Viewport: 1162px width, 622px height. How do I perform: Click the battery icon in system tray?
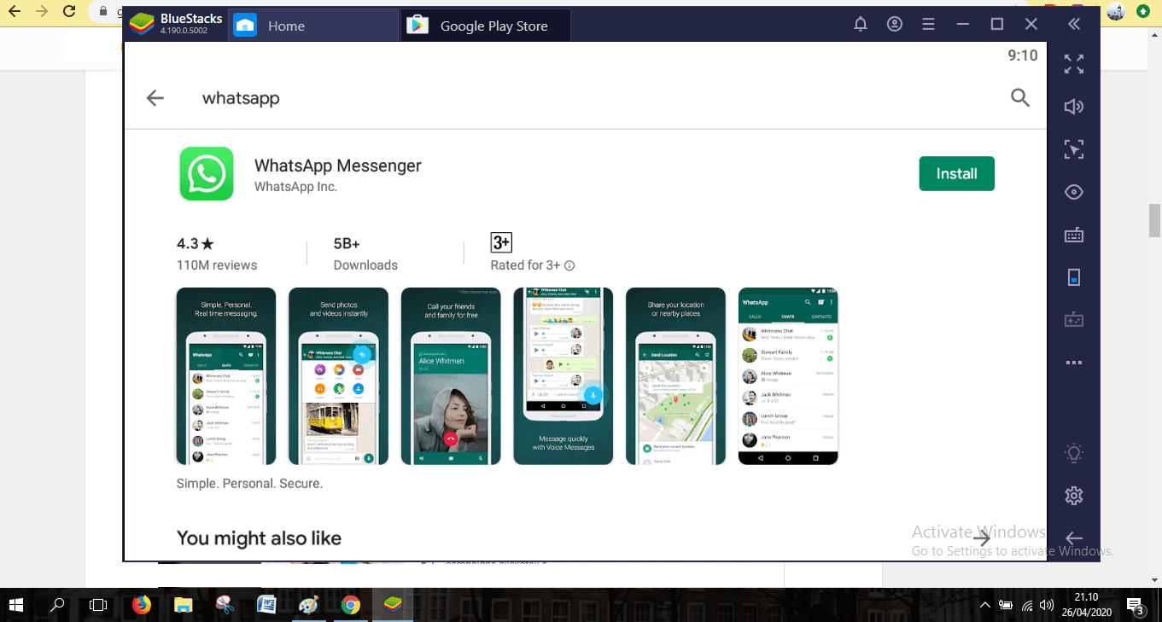1006,606
